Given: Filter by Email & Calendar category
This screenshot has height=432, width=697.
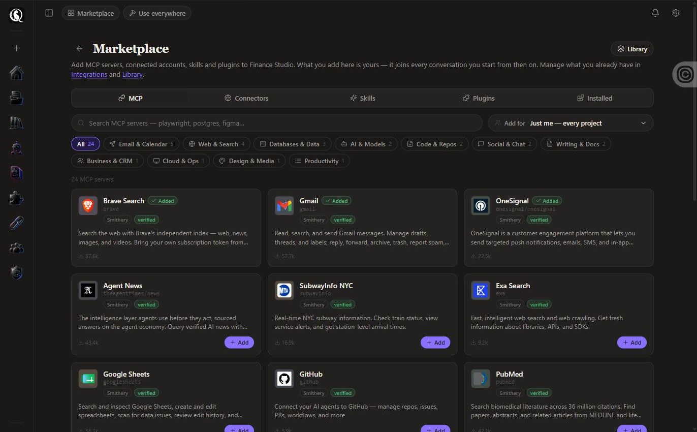Looking at the screenshot, I should click(x=141, y=144).
